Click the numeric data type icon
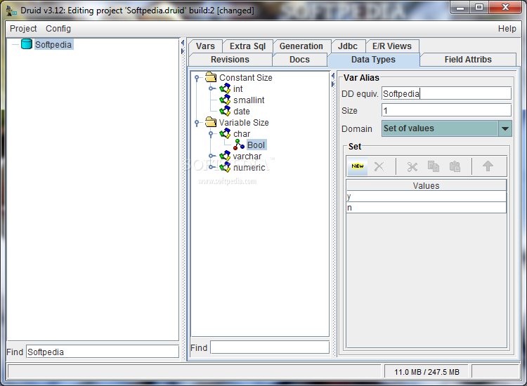The image size is (527, 386). pos(225,167)
